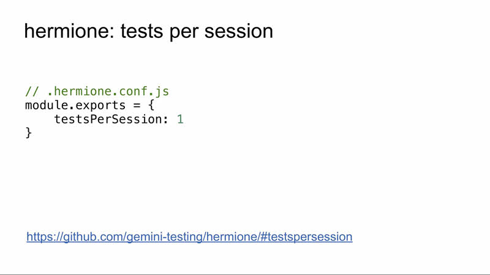This screenshot has width=490, height=275.
Task: Click the opening curly brace after equals sign
Action: coord(151,105)
